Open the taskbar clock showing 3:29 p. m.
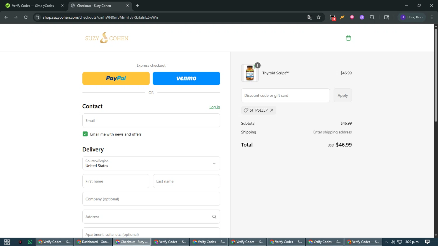The height and width of the screenshot is (246, 438). click(412, 242)
